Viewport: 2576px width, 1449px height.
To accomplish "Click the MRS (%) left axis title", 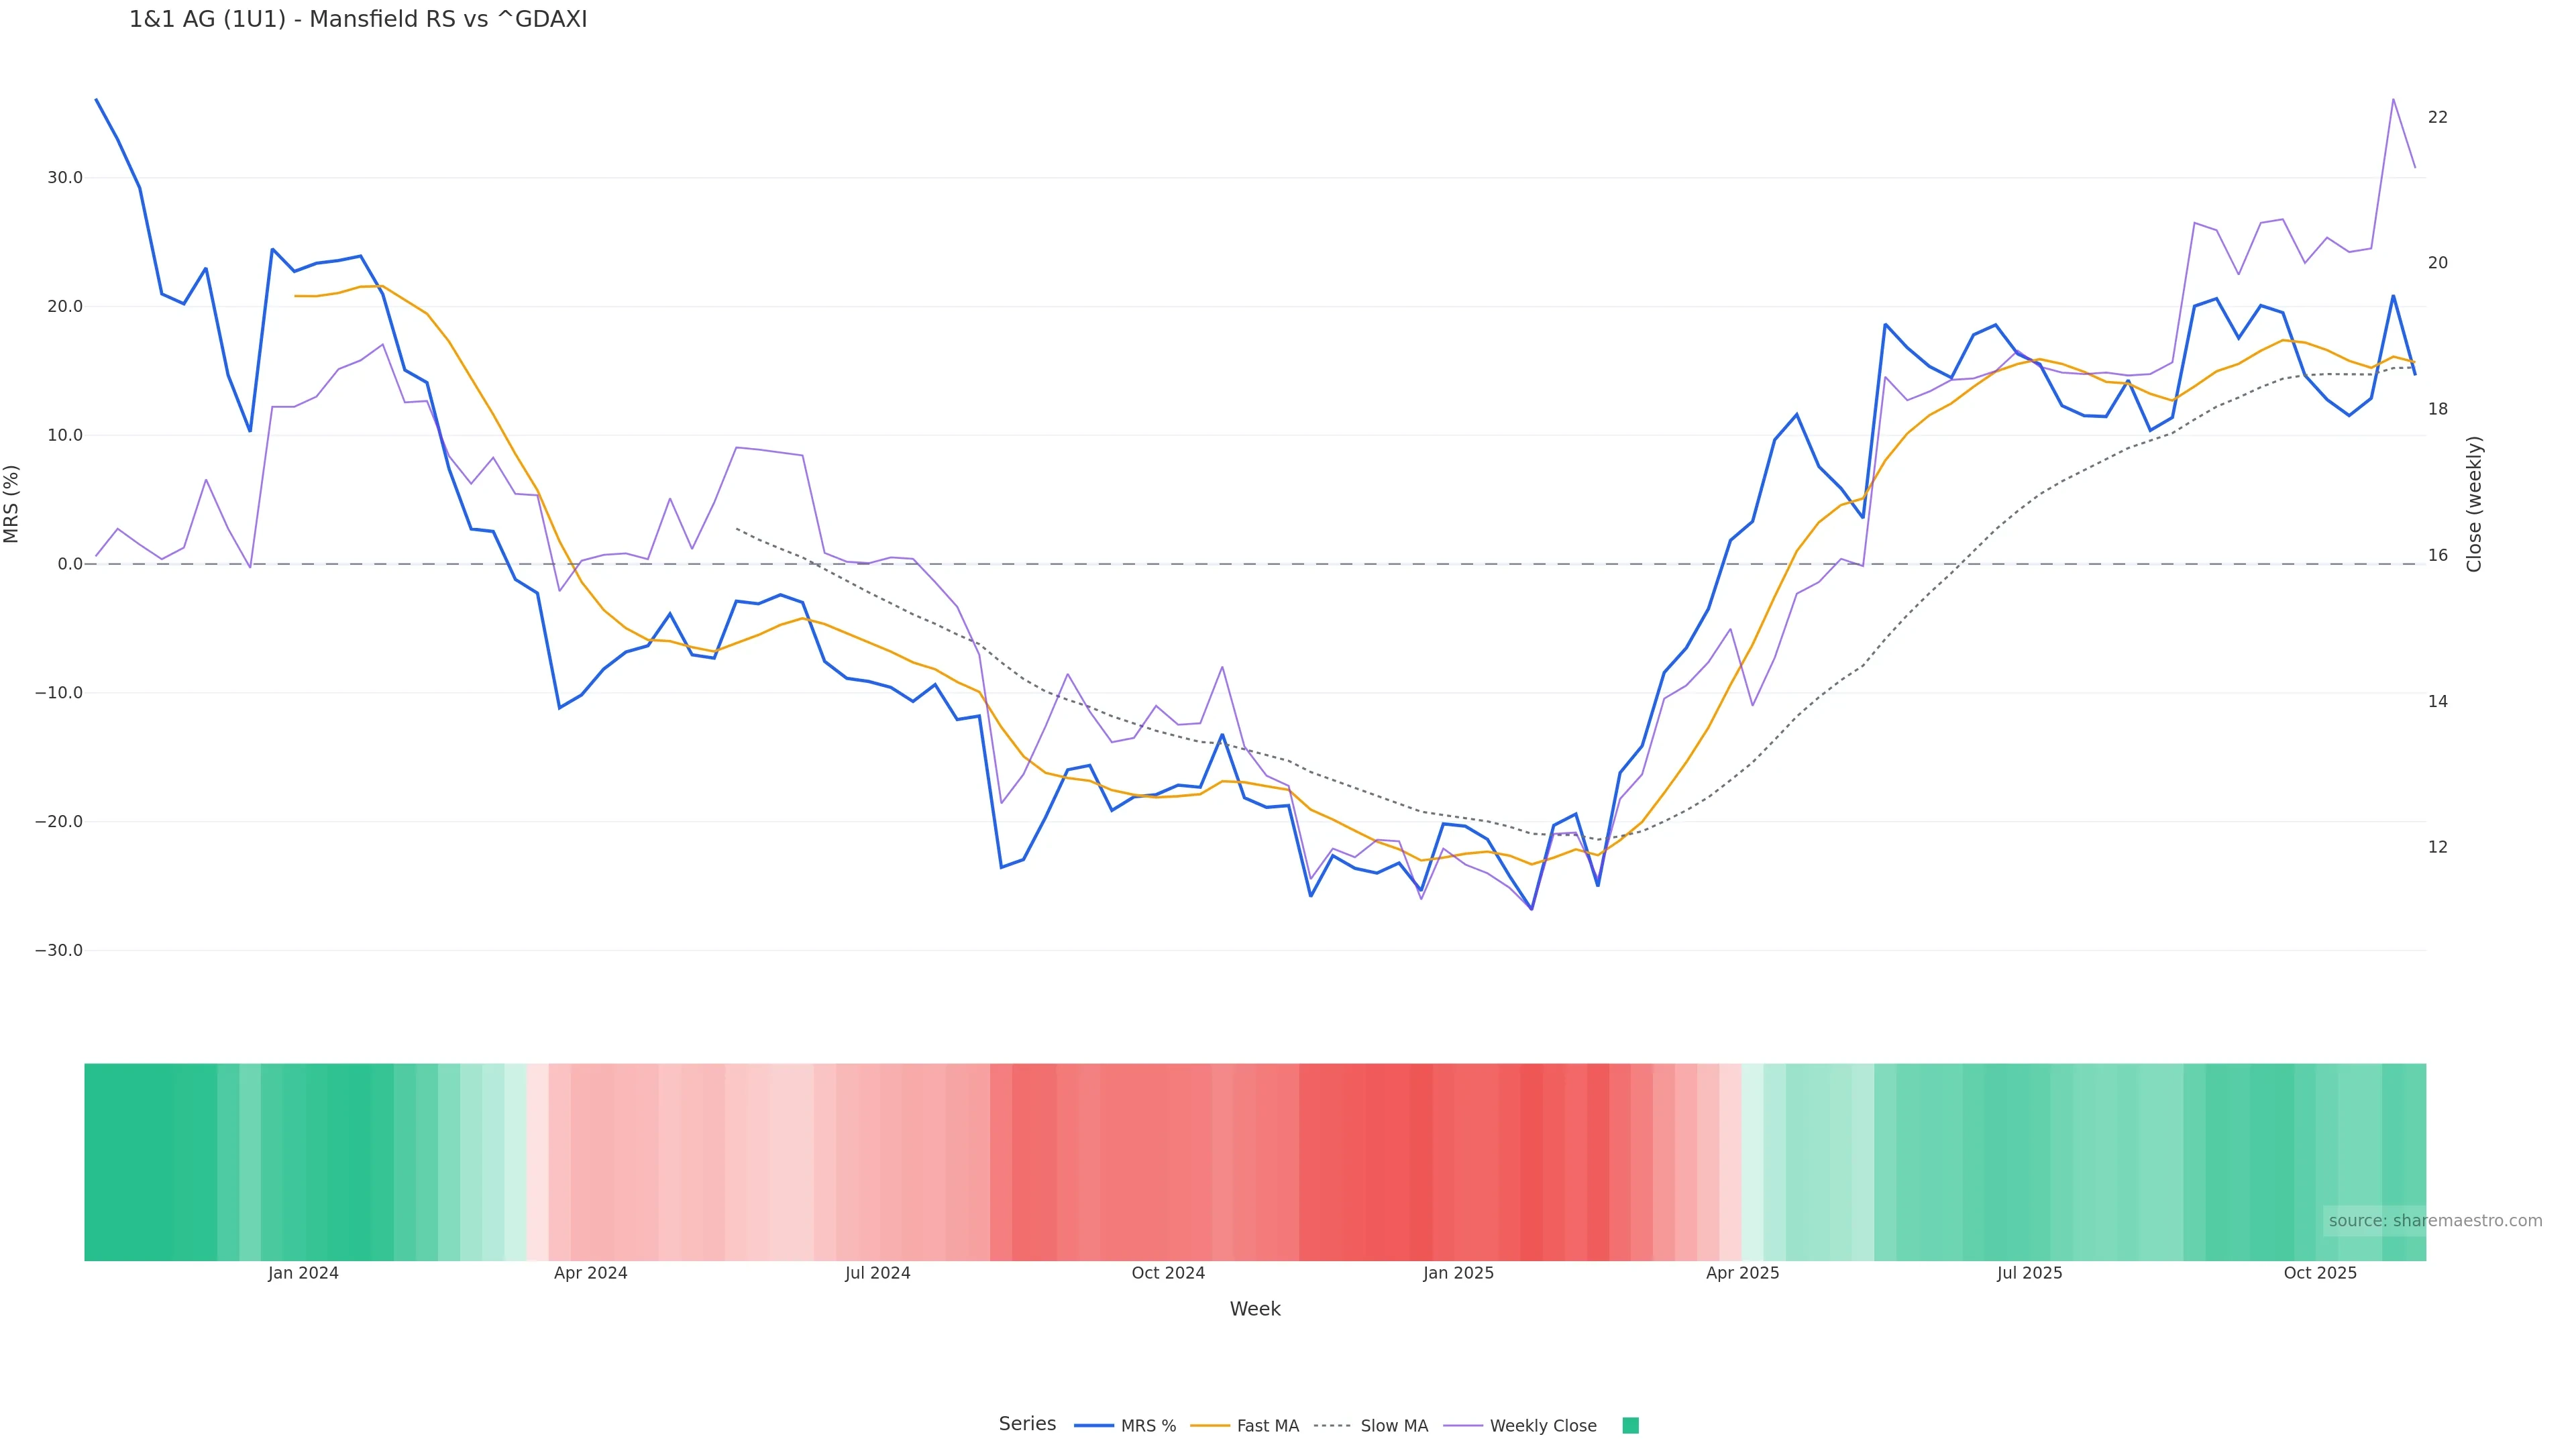I will [x=12, y=504].
